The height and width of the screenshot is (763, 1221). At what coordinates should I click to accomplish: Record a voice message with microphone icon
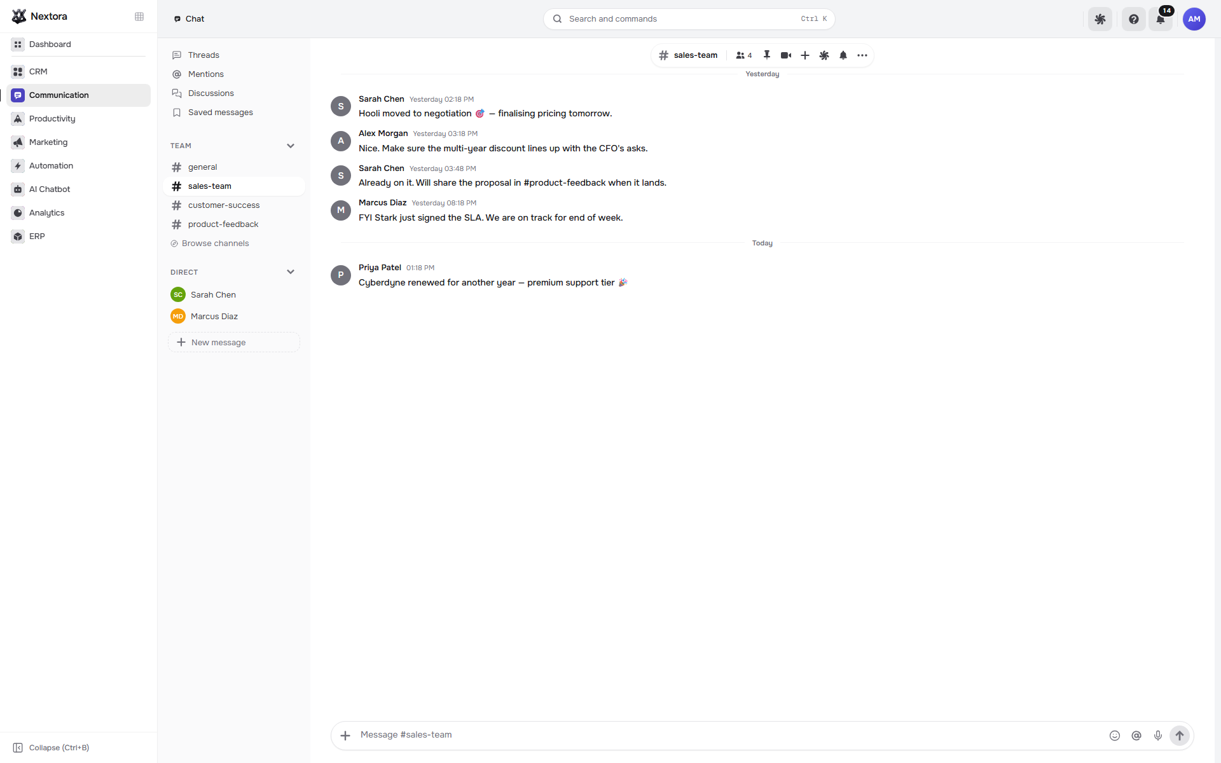1158,736
